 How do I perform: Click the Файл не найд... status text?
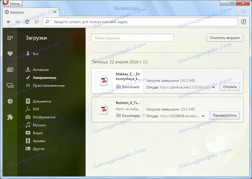point(128,109)
